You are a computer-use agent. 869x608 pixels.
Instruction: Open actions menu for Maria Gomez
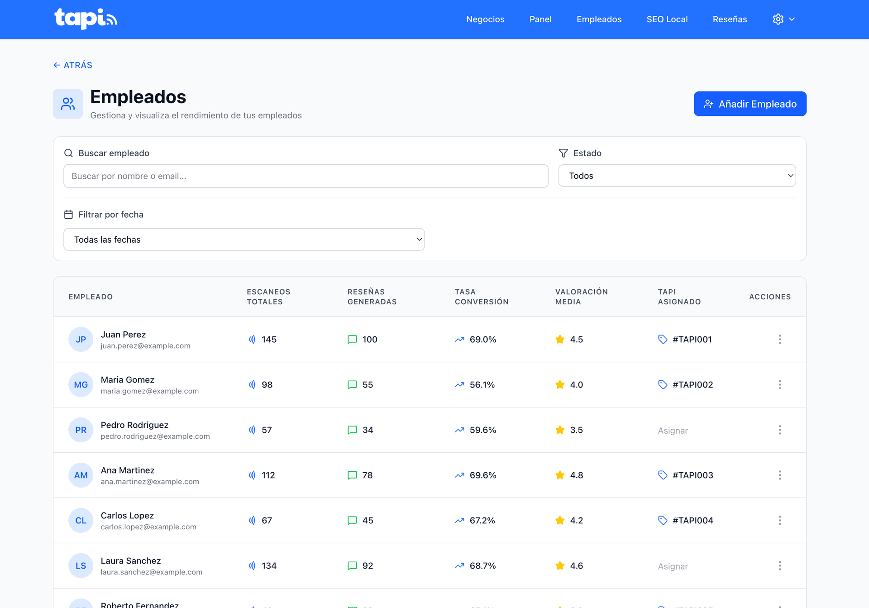779,384
